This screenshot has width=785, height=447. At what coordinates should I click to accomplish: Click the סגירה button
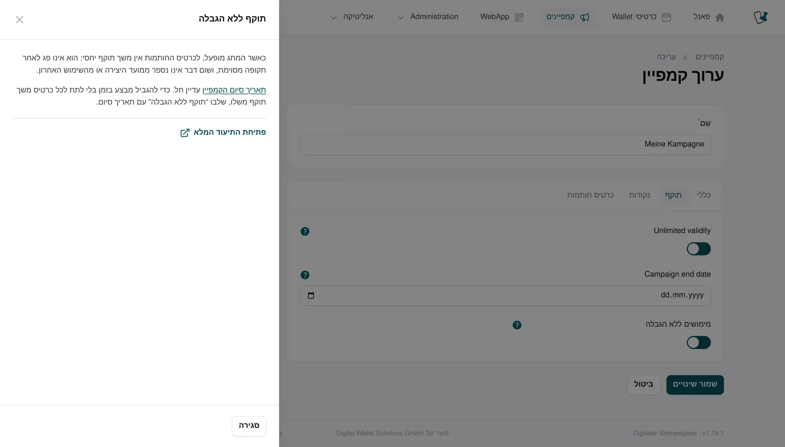click(249, 426)
